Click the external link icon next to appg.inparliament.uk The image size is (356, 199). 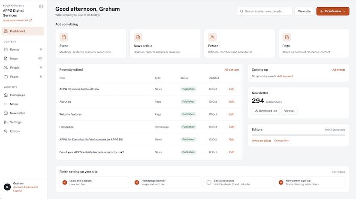coord(30,20)
